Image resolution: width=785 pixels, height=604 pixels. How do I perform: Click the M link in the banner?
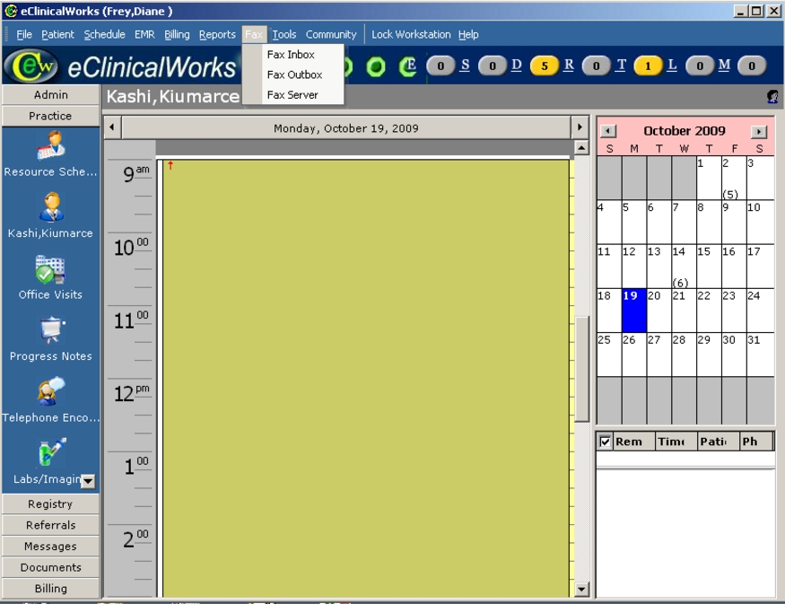pyautogui.click(x=724, y=66)
